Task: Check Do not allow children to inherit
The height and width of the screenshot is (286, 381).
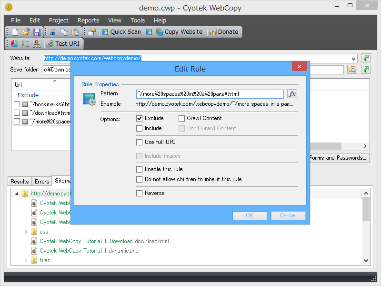Action: pyautogui.click(x=139, y=180)
